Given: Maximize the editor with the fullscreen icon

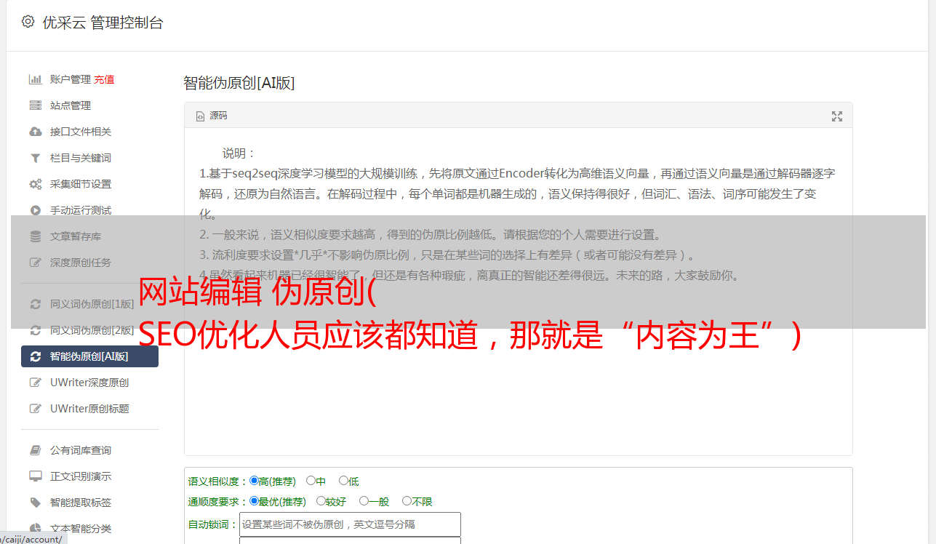Looking at the screenshot, I should point(837,116).
